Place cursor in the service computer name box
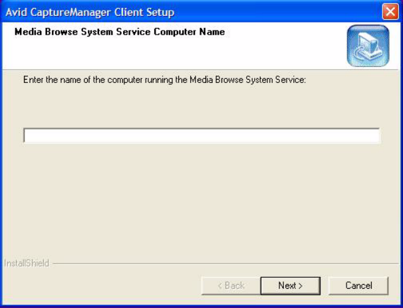 point(201,136)
